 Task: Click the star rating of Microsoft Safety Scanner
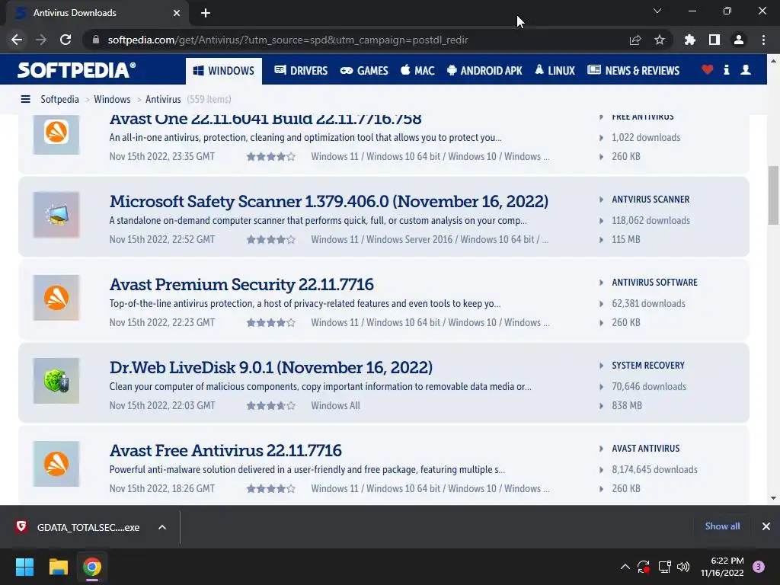pos(270,240)
